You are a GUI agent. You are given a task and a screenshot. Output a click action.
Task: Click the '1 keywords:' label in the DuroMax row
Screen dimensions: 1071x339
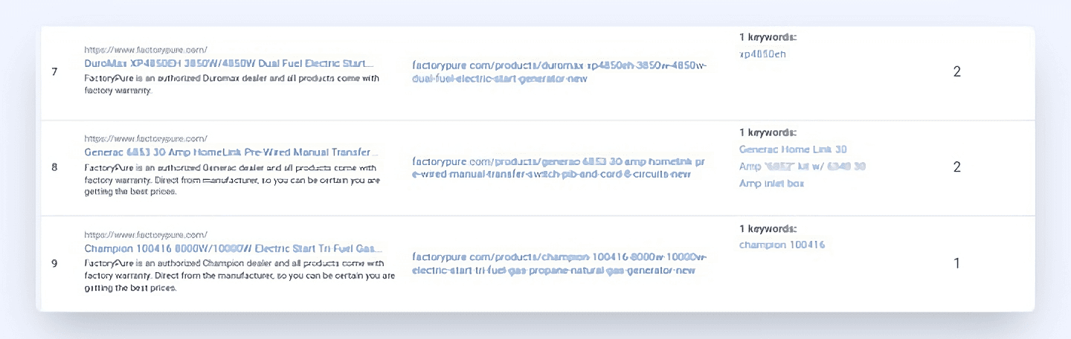point(768,36)
